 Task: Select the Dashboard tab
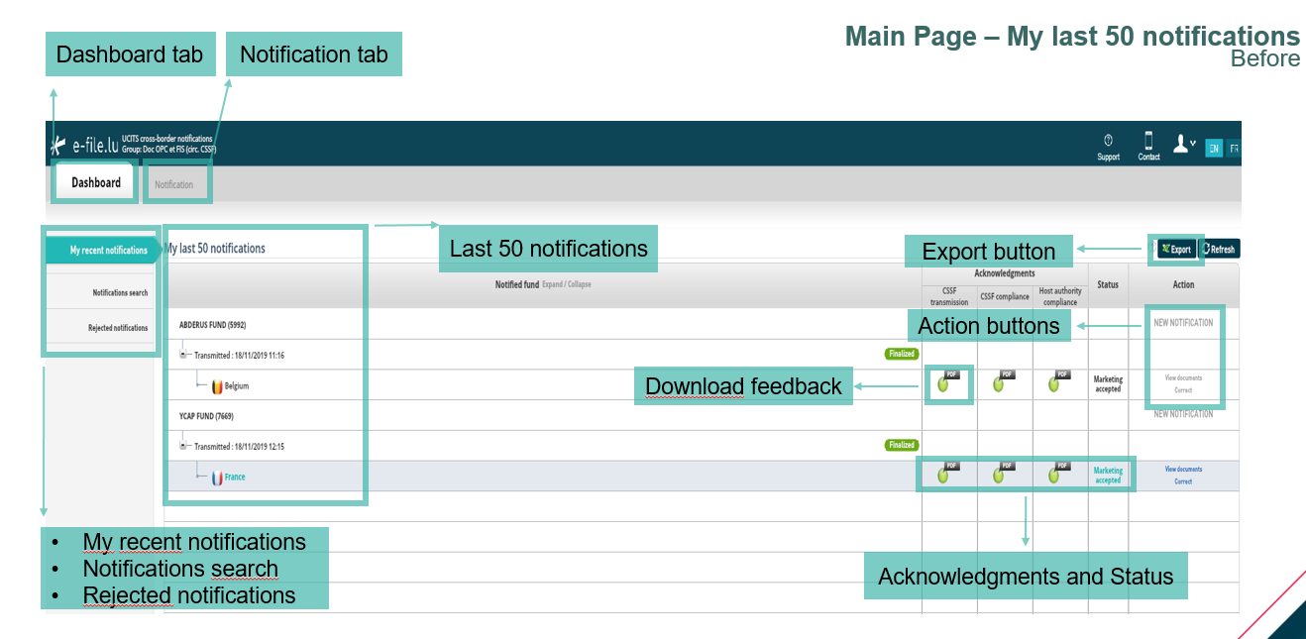(96, 182)
